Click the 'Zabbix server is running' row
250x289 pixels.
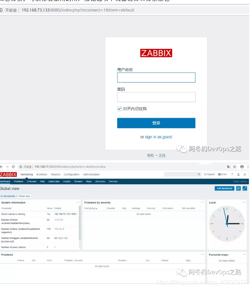point(39,214)
